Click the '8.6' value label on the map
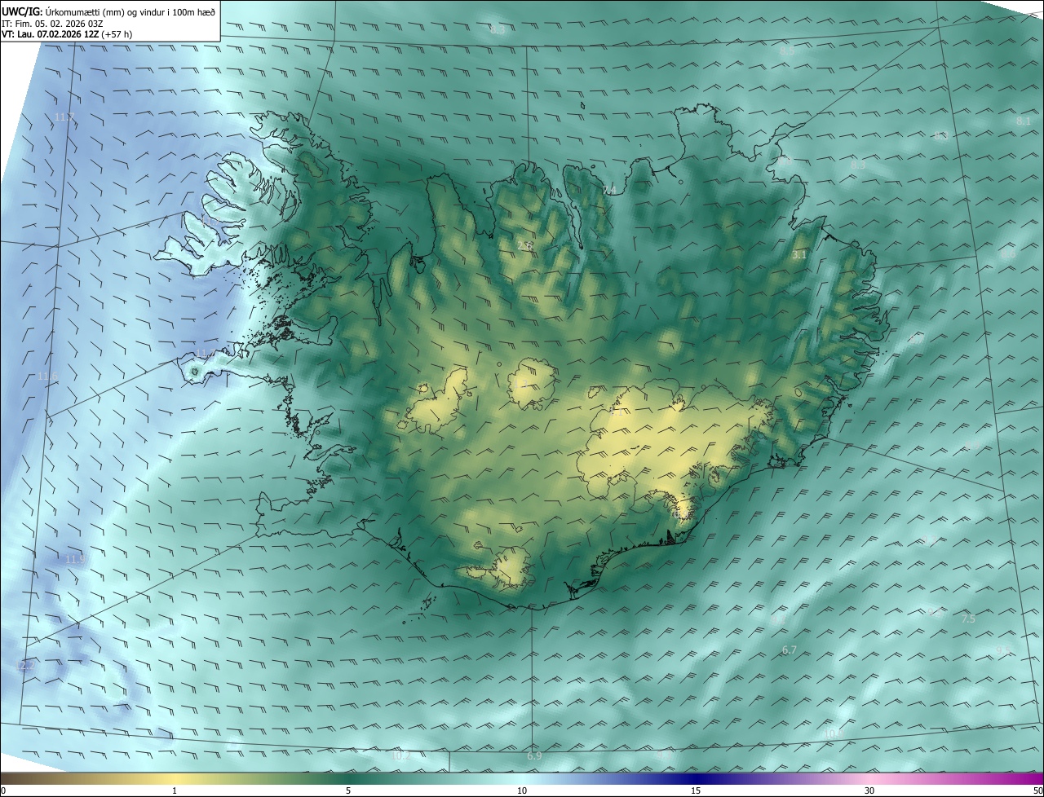This screenshot has width=1044, height=797. [1009, 254]
